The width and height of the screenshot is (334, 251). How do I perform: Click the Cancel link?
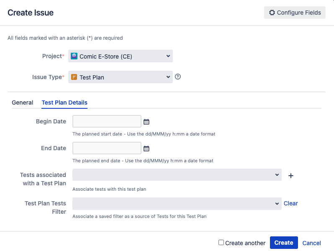[x=312, y=243]
